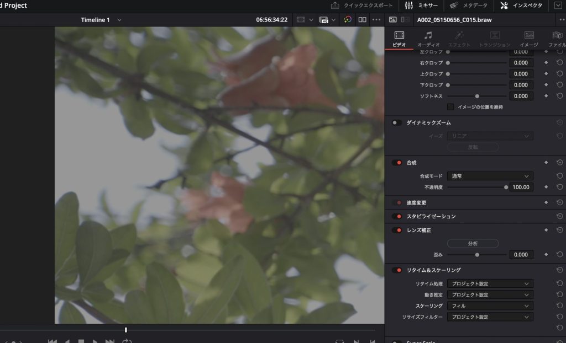
Task: Add keyframe for ソフトネス
Action: [546, 96]
